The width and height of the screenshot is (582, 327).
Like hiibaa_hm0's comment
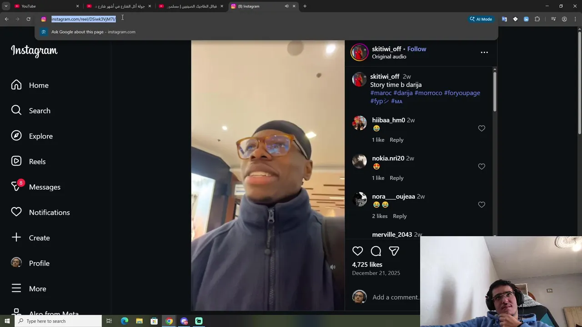[482, 129]
